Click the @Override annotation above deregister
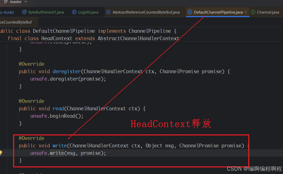 tap(31, 64)
